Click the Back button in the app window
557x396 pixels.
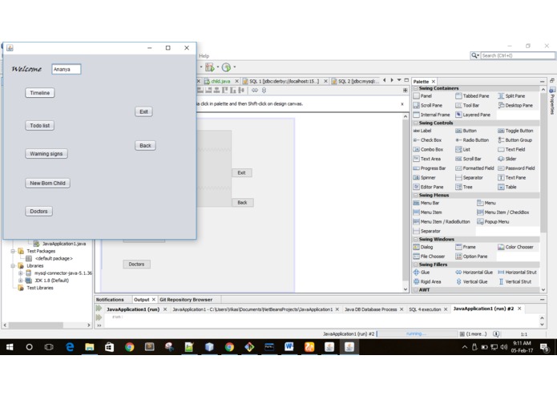click(x=145, y=145)
